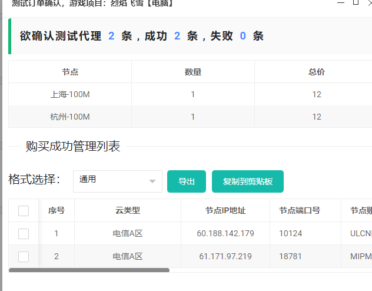Click the 总价 column header

[317, 72]
